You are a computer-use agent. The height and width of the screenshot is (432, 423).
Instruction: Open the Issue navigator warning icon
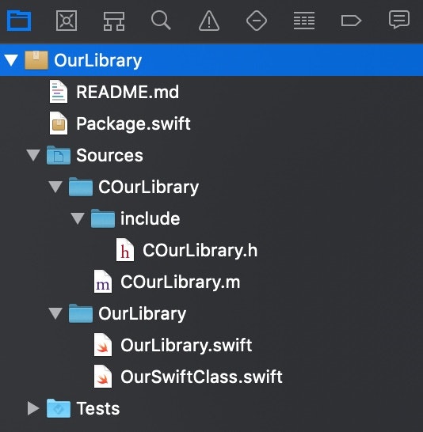(x=209, y=21)
